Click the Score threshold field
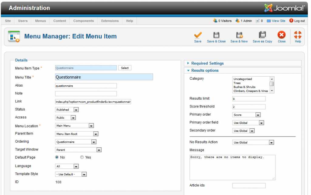 [249, 107]
